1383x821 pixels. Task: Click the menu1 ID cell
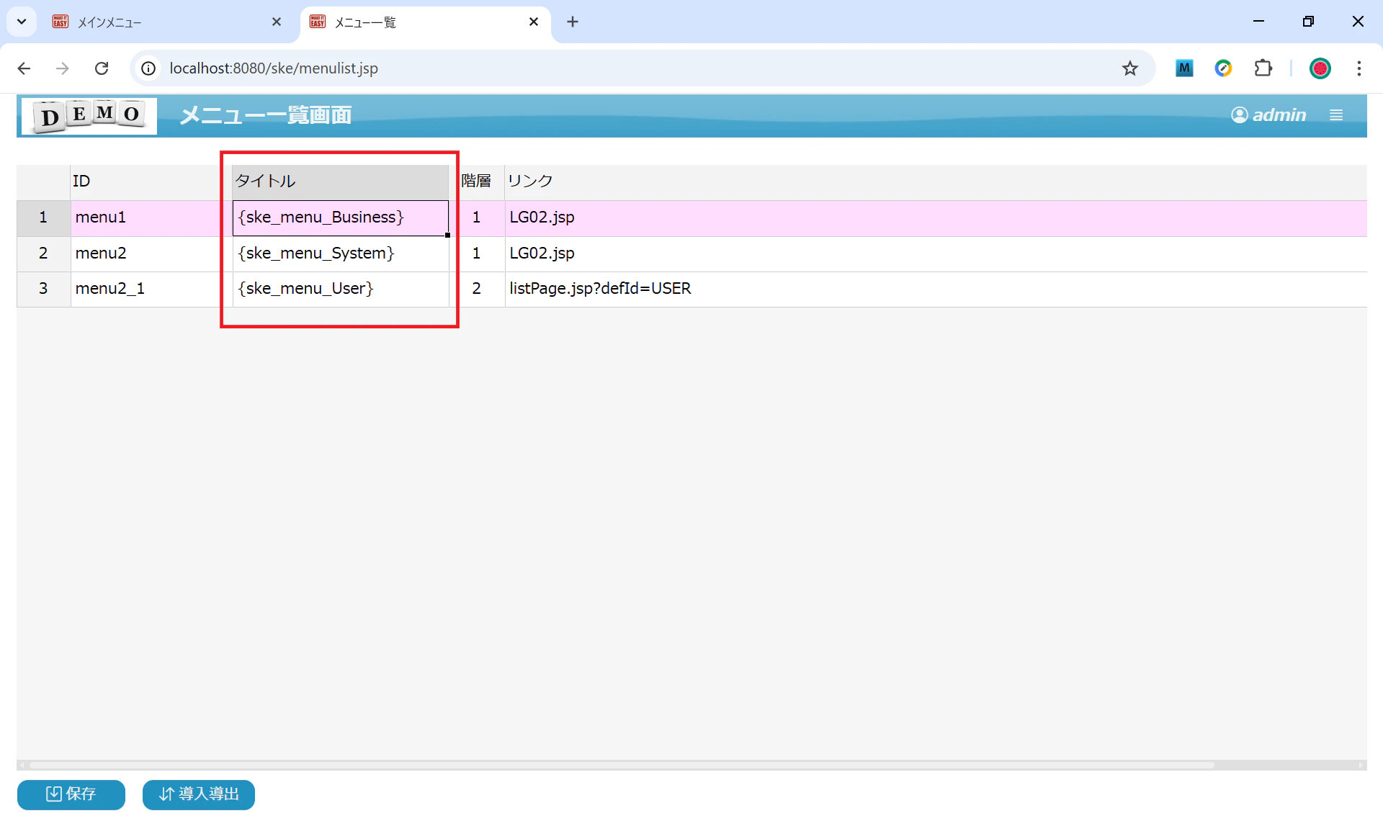tap(151, 217)
